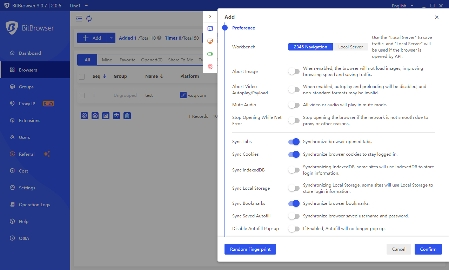Open Operation Logs
Screen dimensions: 449x270
pyautogui.click(x=35, y=205)
